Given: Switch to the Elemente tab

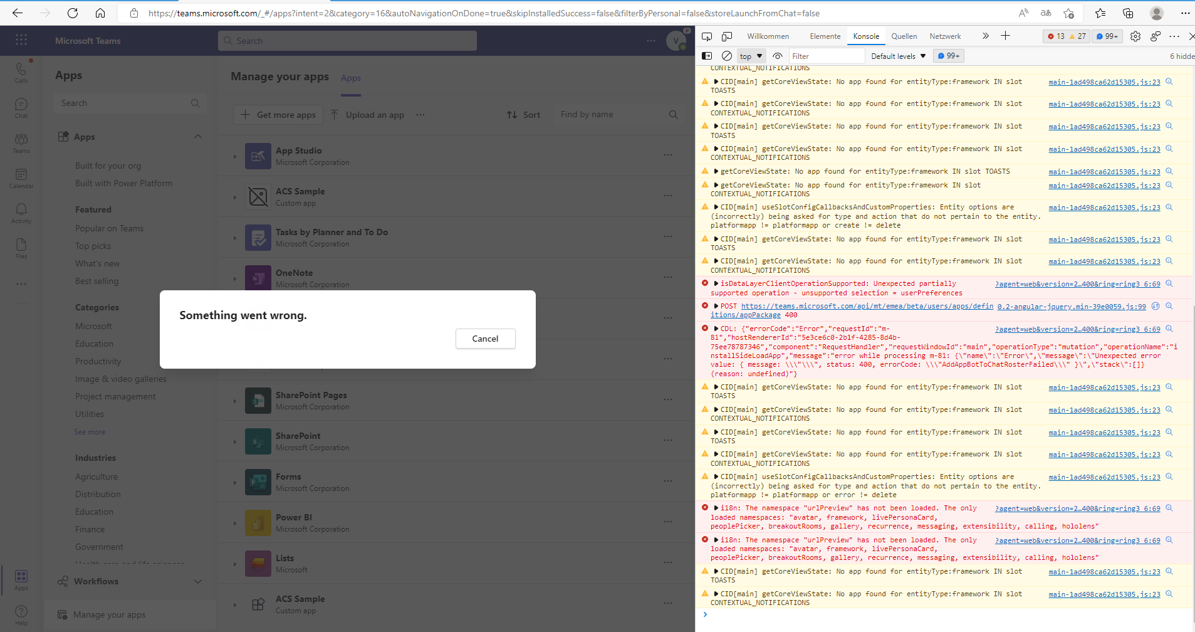Looking at the screenshot, I should click(824, 36).
